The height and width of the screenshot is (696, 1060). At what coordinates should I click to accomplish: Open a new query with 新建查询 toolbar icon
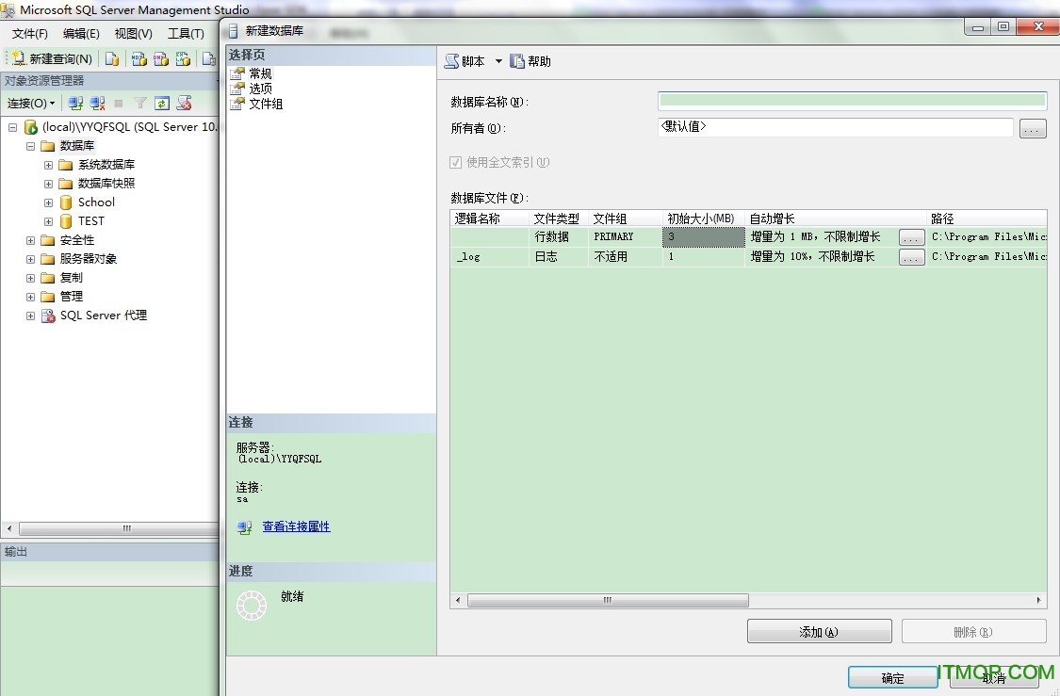pyautogui.click(x=52, y=58)
